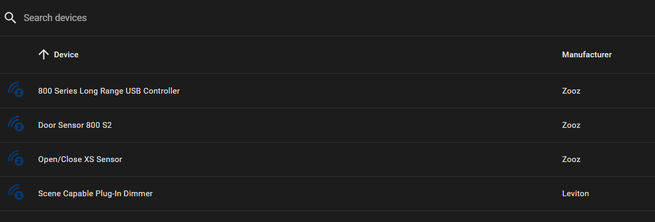Image resolution: width=655 pixels, height=222 pixels.
Task: Open the Door Sensor 800 S2 device
Action: tap(75, 125)
